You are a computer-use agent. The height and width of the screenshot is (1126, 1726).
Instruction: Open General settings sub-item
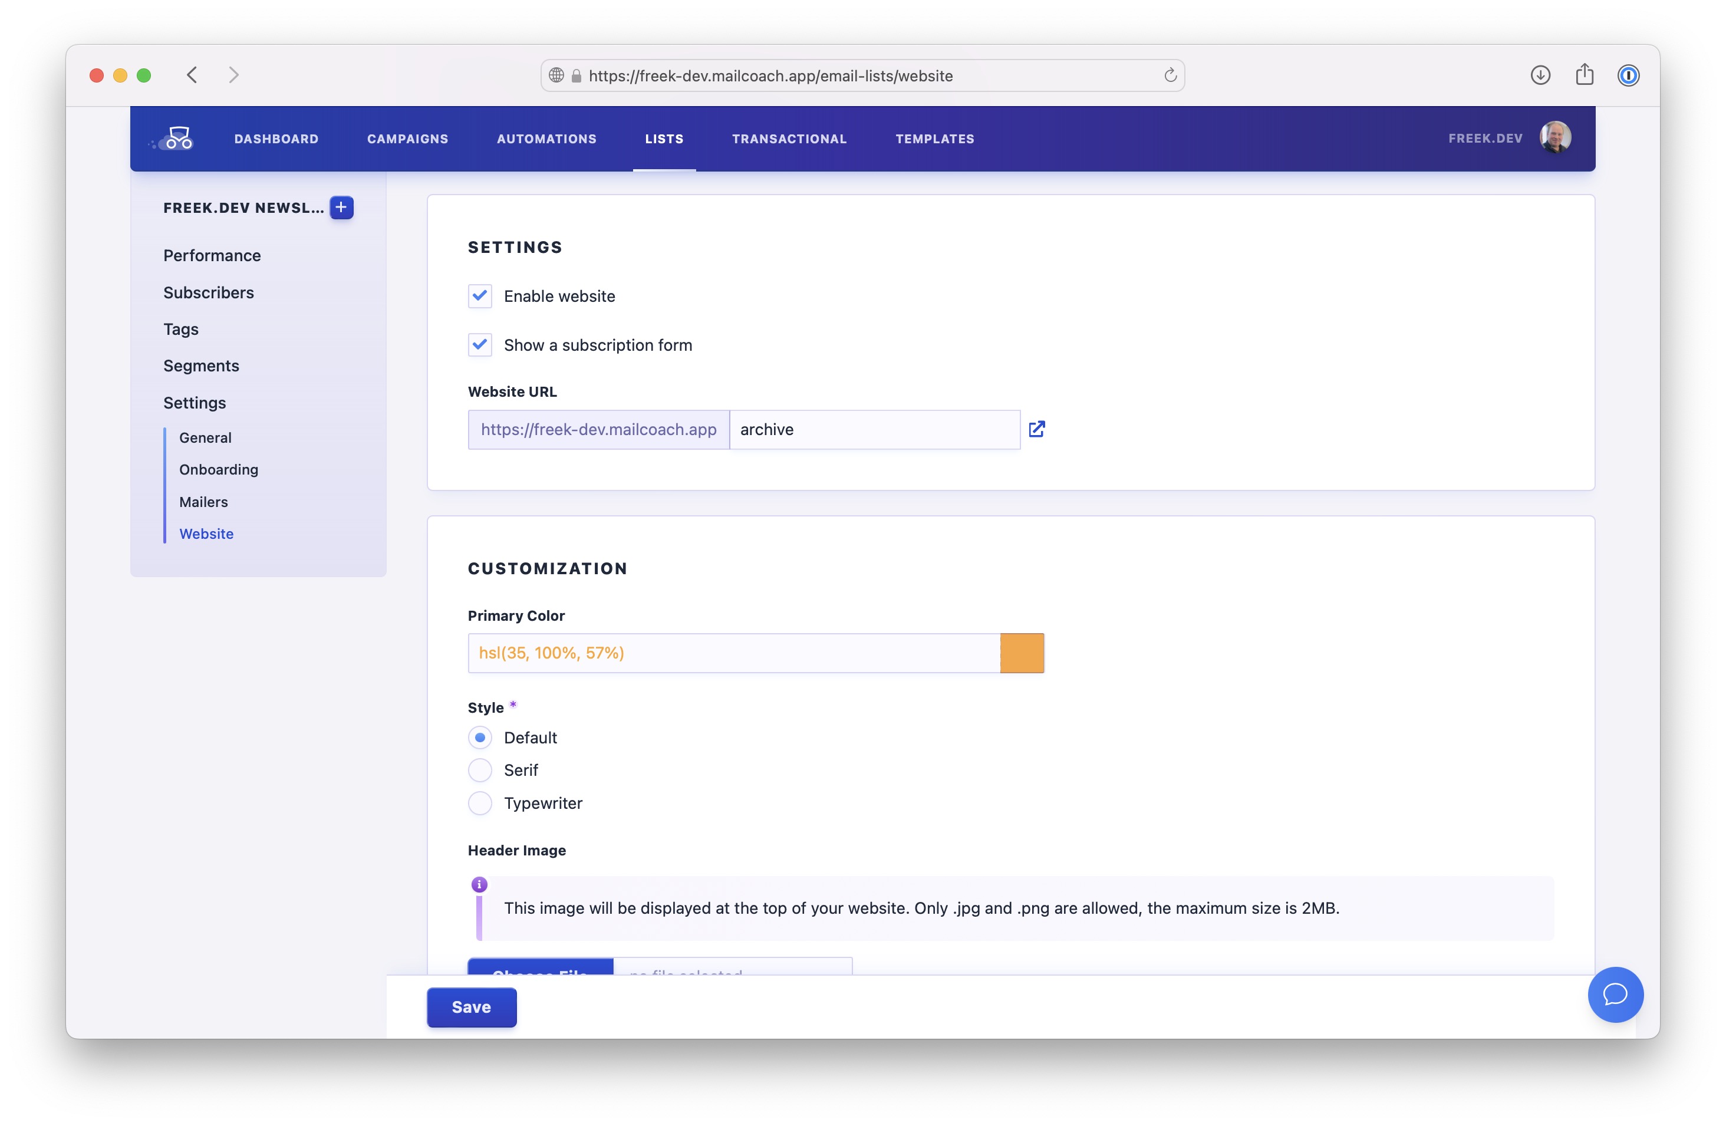point(205,437)
